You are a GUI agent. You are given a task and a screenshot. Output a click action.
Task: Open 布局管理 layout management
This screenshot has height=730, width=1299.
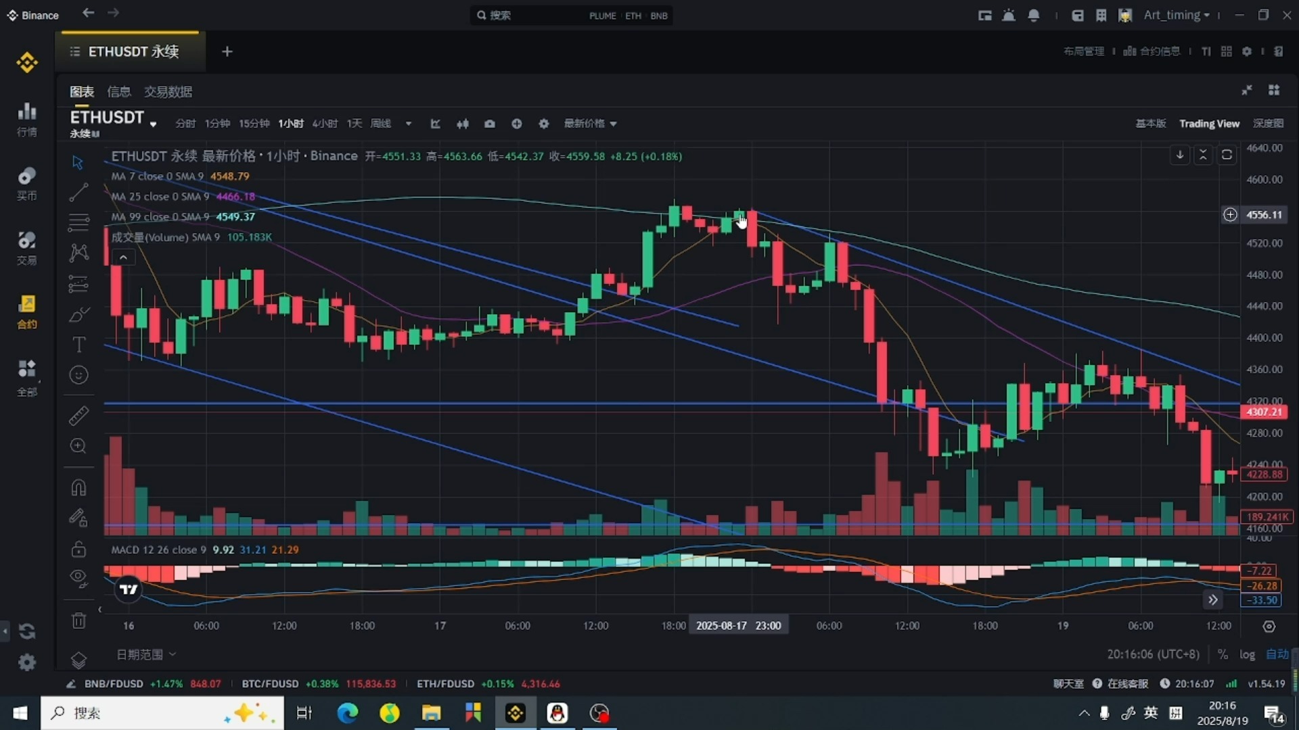pos(1084,51)
